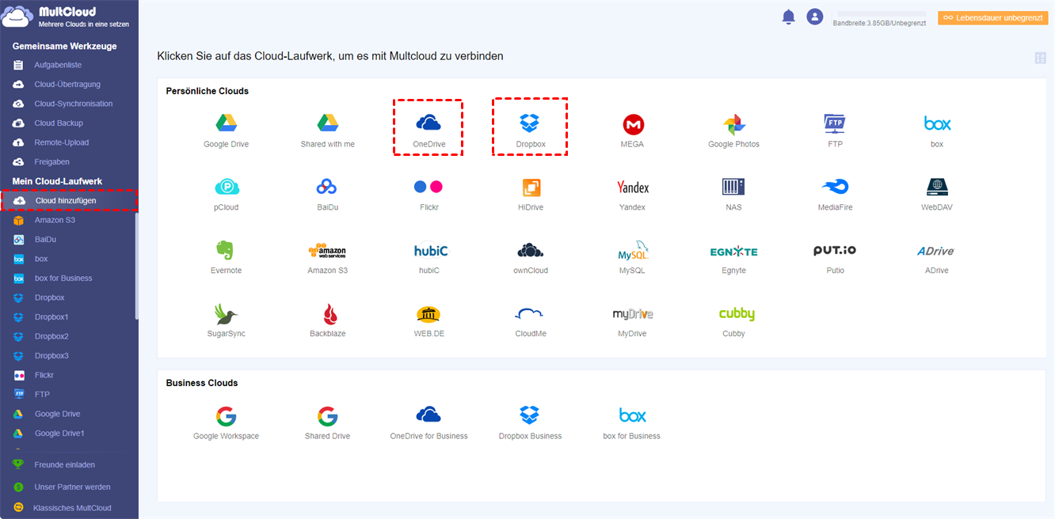
Task: Add CloudMe cloud
Action: click(530, 320)
